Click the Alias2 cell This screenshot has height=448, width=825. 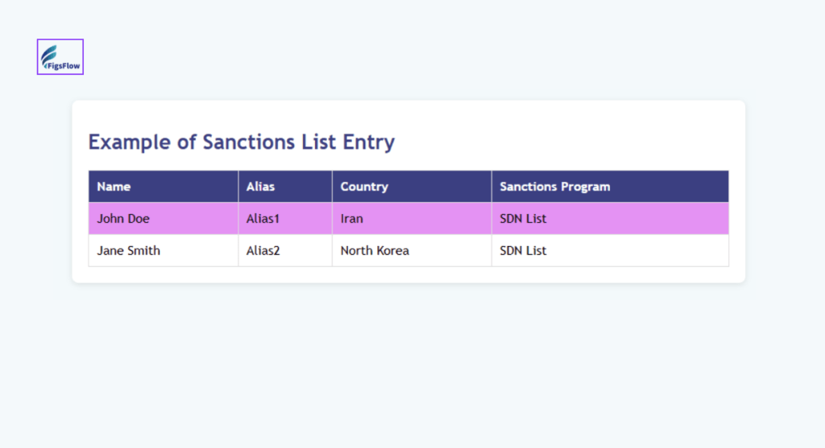coord(263,251)
